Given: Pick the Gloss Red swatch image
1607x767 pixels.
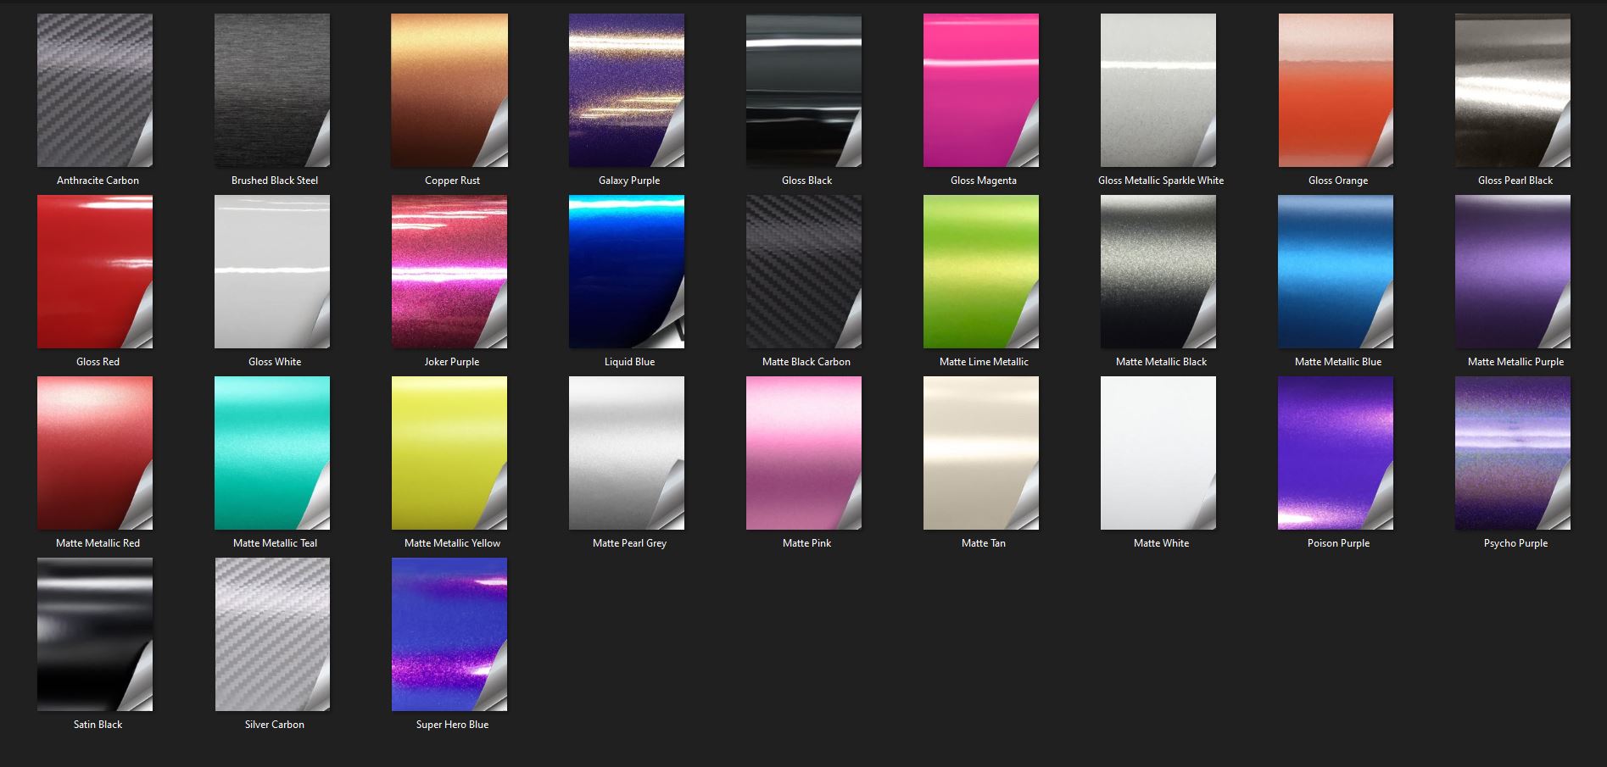Looking at the screenshot, I should [95, 271].
